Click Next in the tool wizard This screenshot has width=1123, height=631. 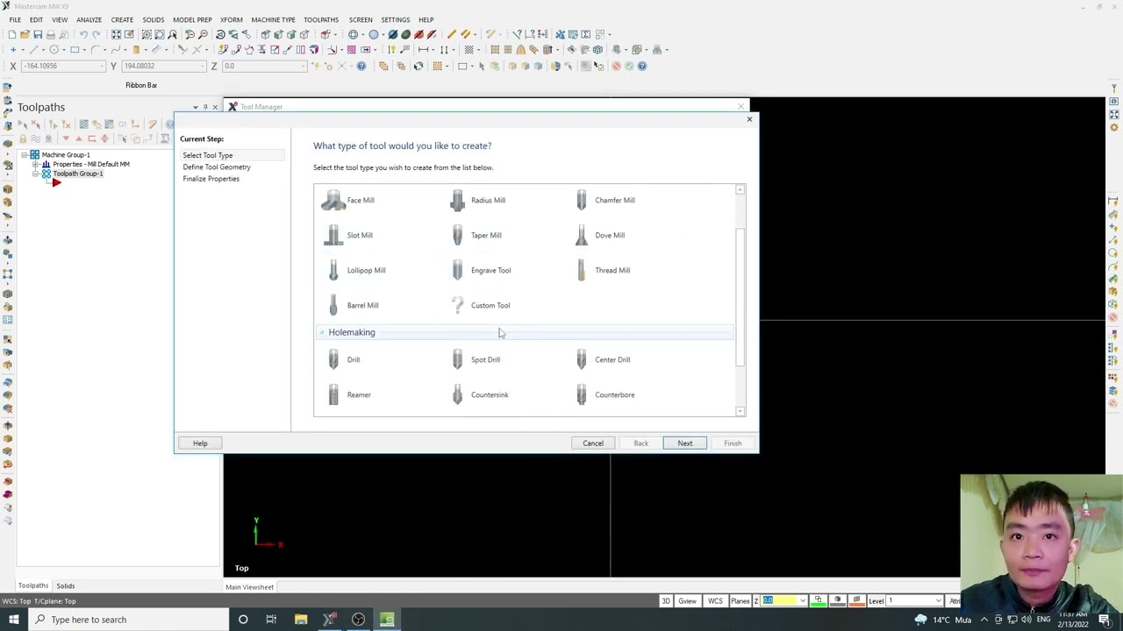tap(685, 443)
